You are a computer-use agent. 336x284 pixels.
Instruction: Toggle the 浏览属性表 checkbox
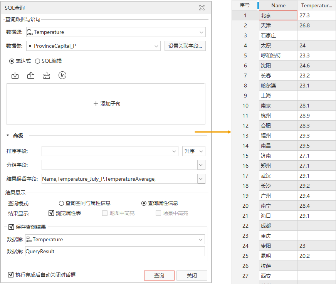point(51,213)
